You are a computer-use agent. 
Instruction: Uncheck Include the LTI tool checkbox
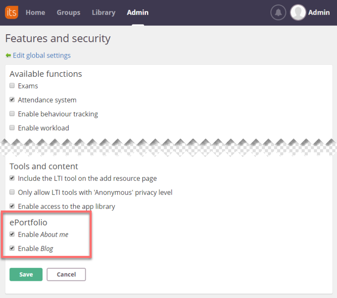12,178
